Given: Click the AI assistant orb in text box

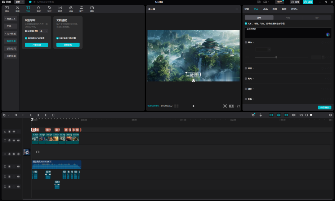Looking at the screenshot, I should pos(328,35).
